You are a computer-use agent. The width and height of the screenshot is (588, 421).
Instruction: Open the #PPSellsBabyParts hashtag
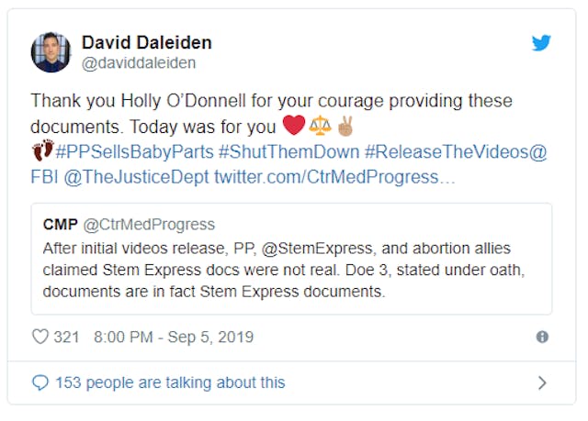(x=134, y=152)
